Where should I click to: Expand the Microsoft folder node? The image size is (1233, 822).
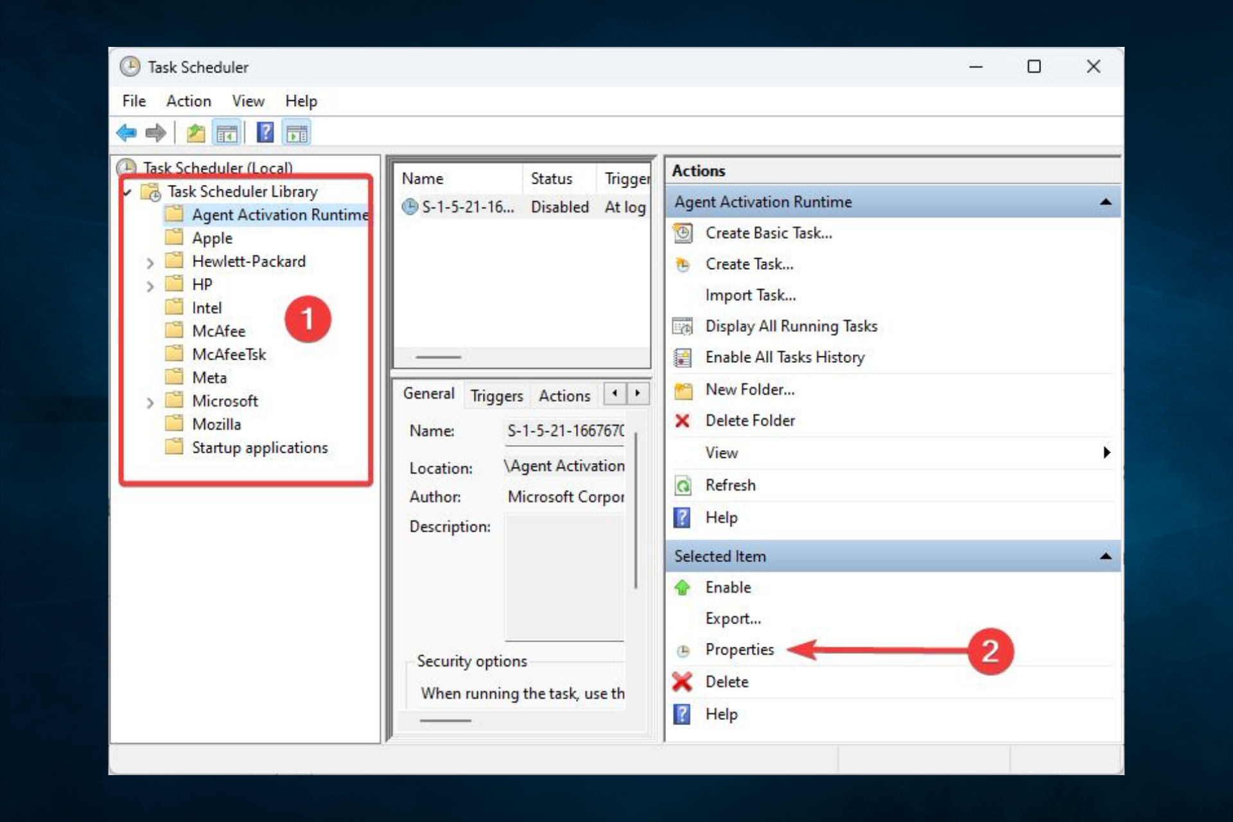click(150, 403)
